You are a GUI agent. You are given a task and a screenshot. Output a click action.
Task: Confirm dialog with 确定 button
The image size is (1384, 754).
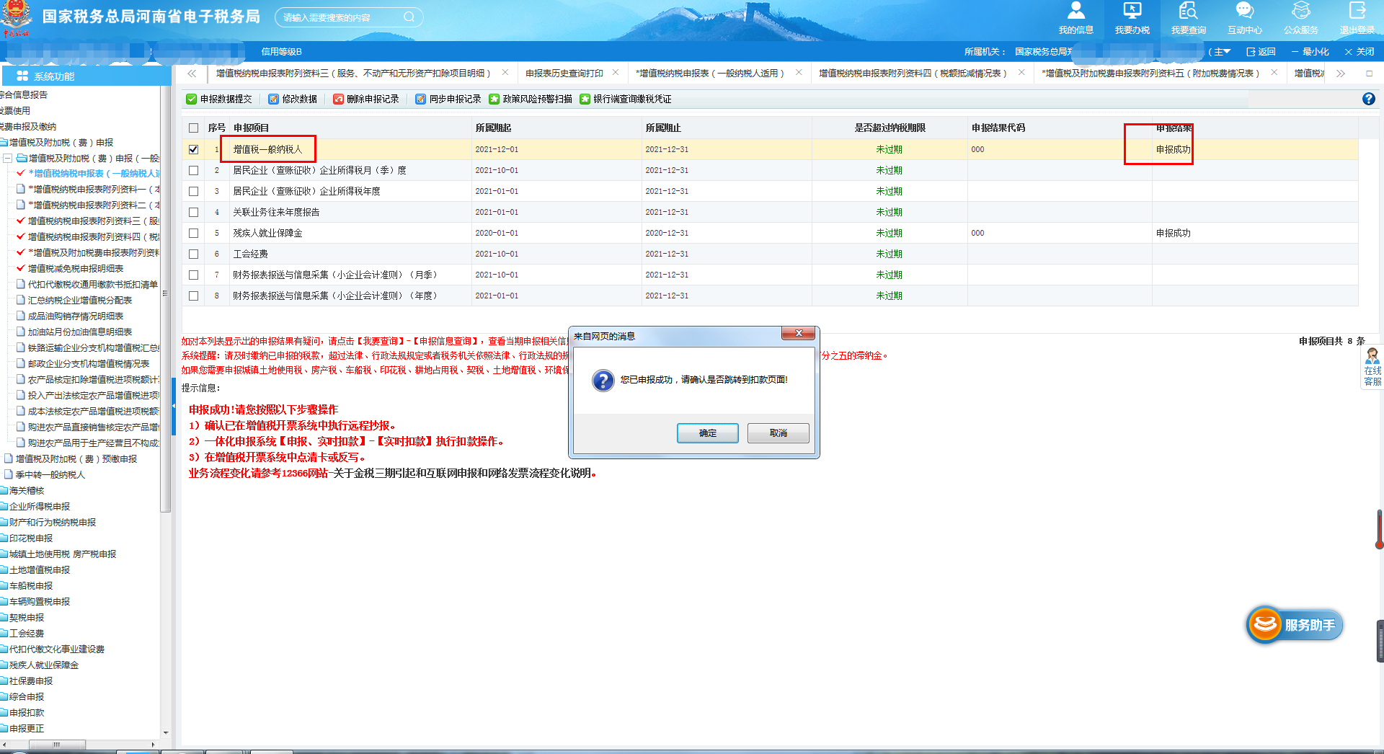pyautogui.click(x=707, y=433)
